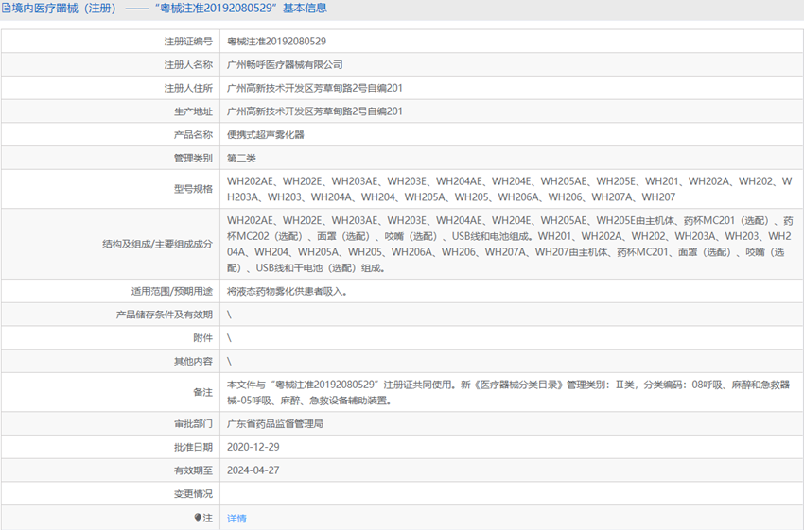Click the 管理类别 label
The height and width of the screenshot is (530, 804).
[193, 158]
